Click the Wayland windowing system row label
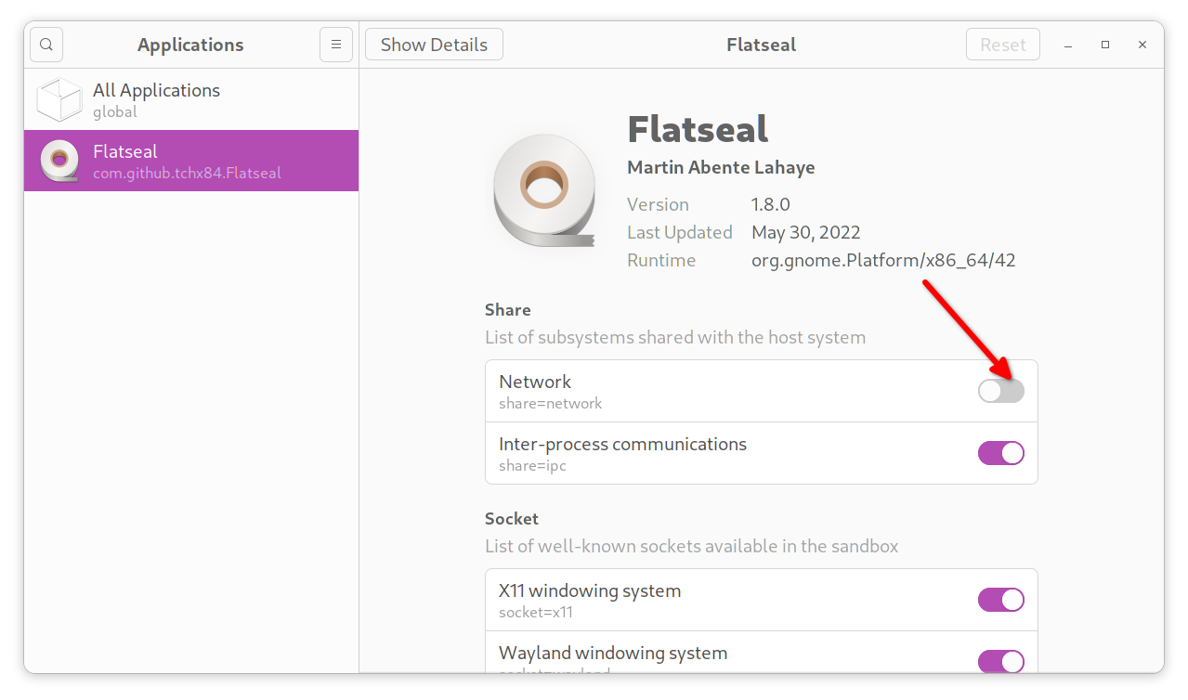1188x700 pixels. [613, 653]
